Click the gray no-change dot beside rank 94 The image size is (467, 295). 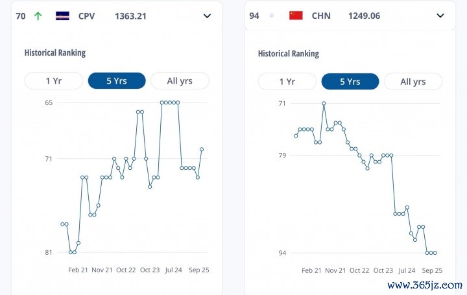[x=271, y=16]
